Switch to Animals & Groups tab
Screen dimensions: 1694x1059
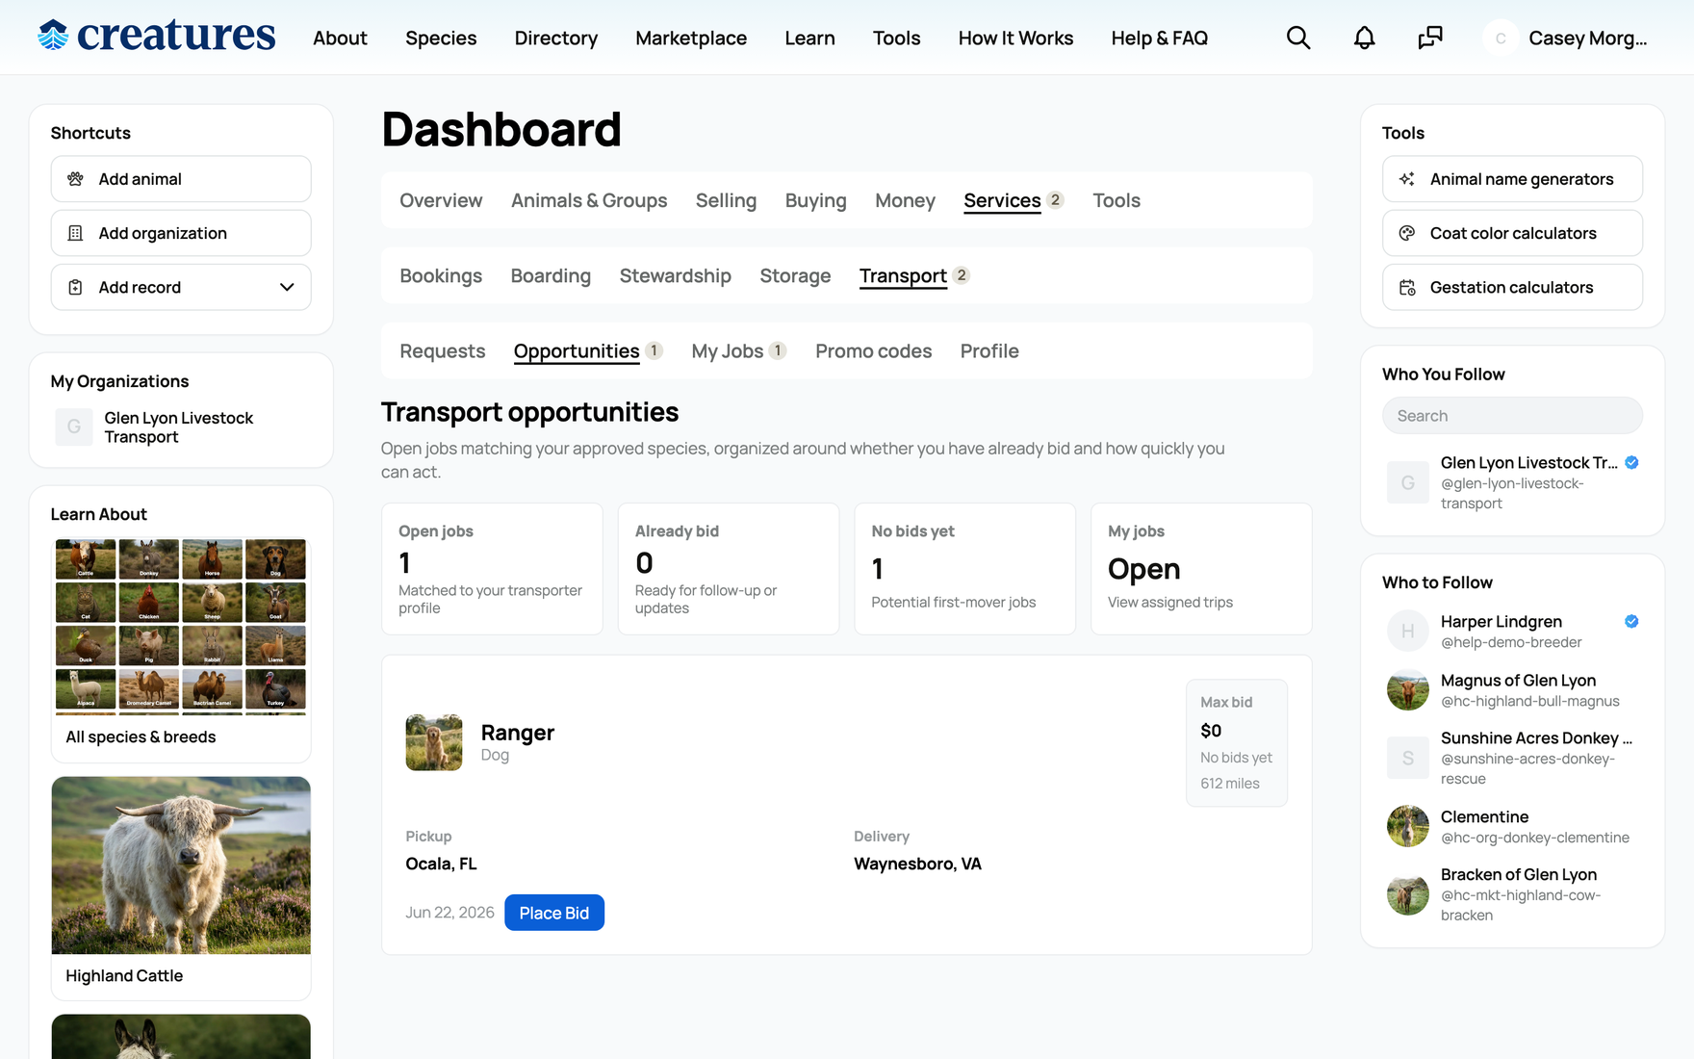point(589,200)
